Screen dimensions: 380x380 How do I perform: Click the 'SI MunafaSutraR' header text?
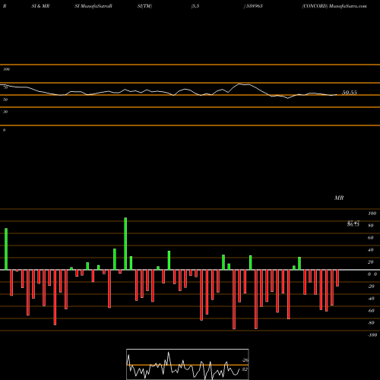pyautogui.click(x=93, y=6)
